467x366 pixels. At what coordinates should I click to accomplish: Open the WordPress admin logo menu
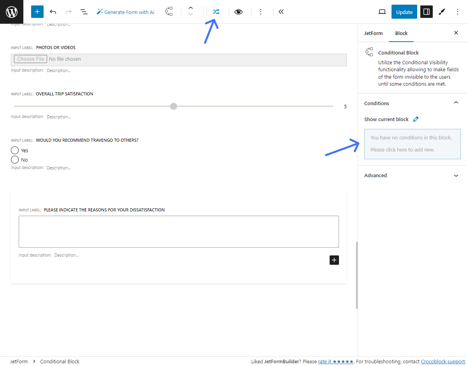coord(11,12)
